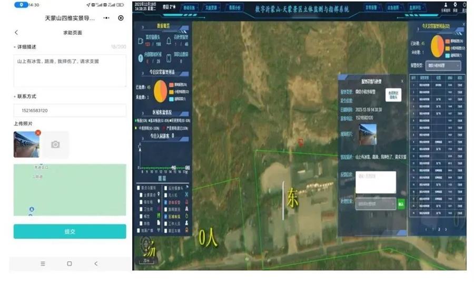
Task: Open the second tab in top navigation
Action: pos(211,7)
